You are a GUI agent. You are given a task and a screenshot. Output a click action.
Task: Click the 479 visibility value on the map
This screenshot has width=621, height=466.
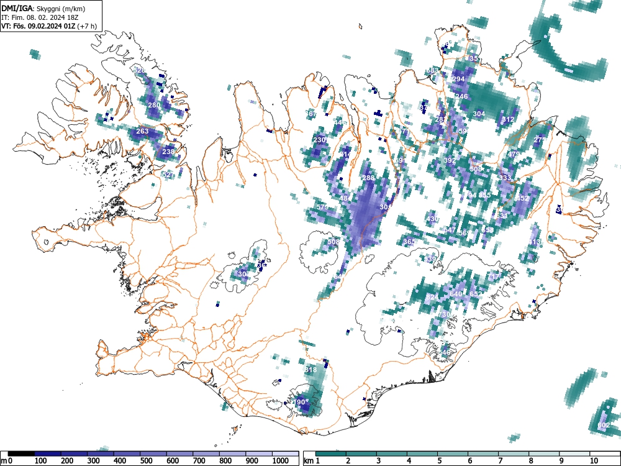(x=514, y=154)
